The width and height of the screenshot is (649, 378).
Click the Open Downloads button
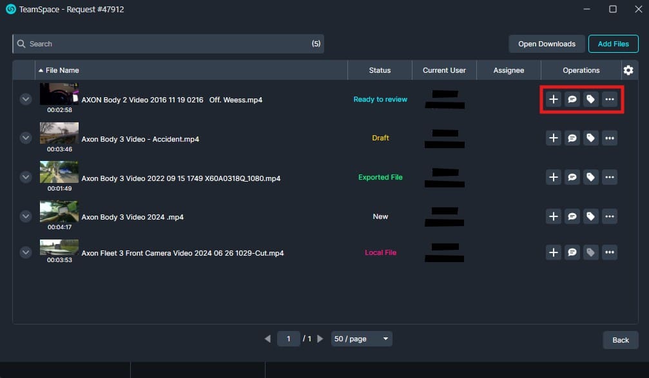547,44
